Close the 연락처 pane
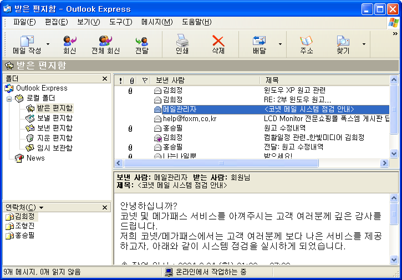The image size is (402, 280). (105, 207)
